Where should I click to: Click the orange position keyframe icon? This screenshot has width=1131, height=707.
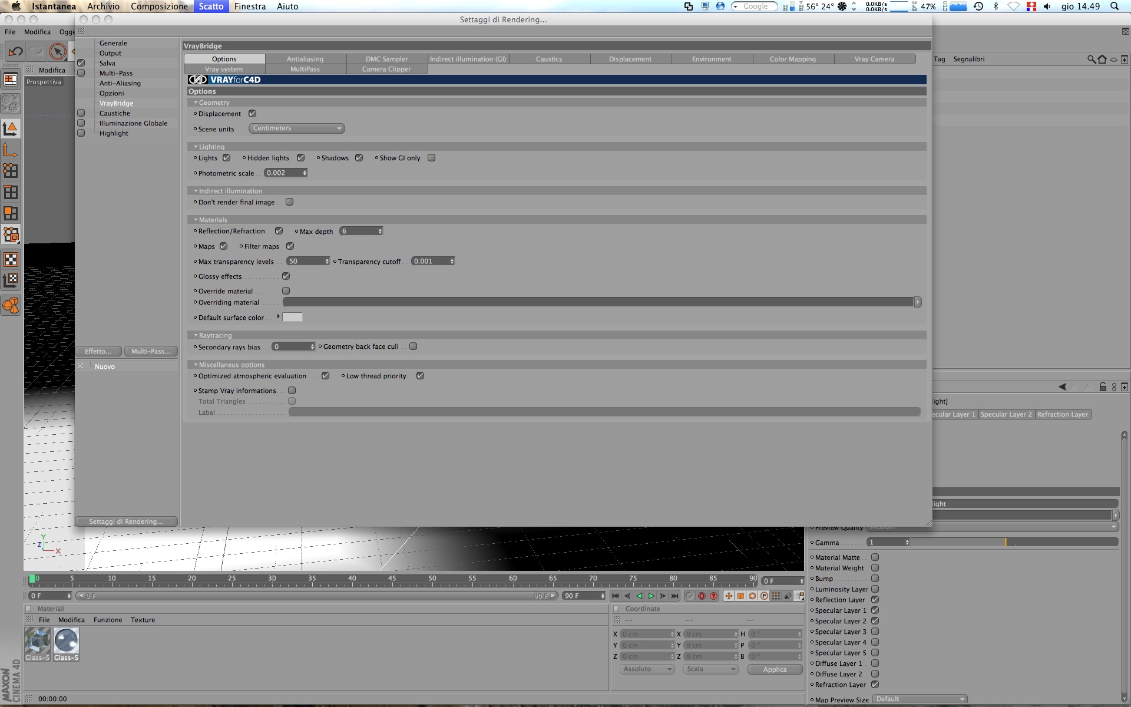(729, 596)
